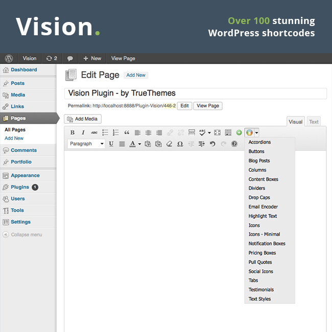Paste from Word
This screenshot has width=332, height=332.
tap(158, 144)
